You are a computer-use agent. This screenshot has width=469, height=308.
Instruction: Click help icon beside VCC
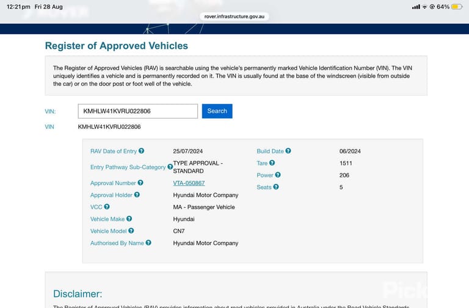(x=107, y=207)
